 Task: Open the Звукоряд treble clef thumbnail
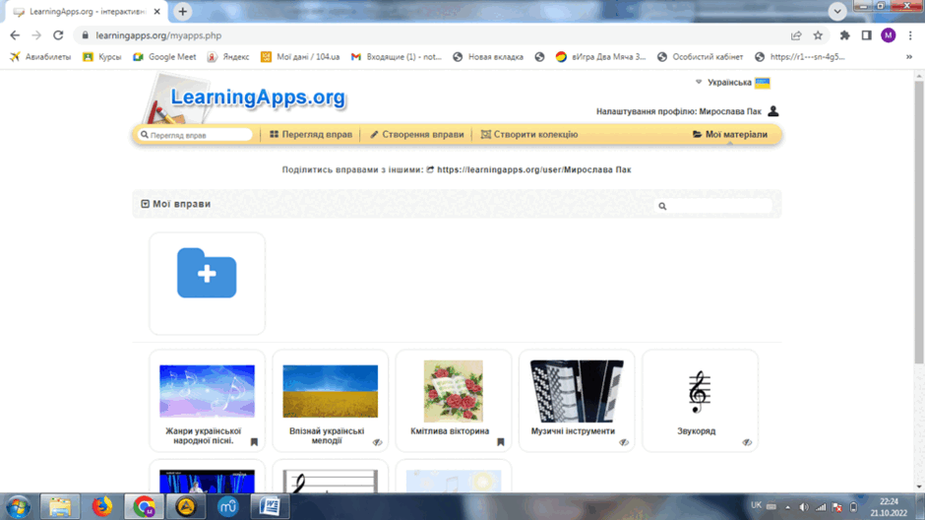(x=699, y=391)
